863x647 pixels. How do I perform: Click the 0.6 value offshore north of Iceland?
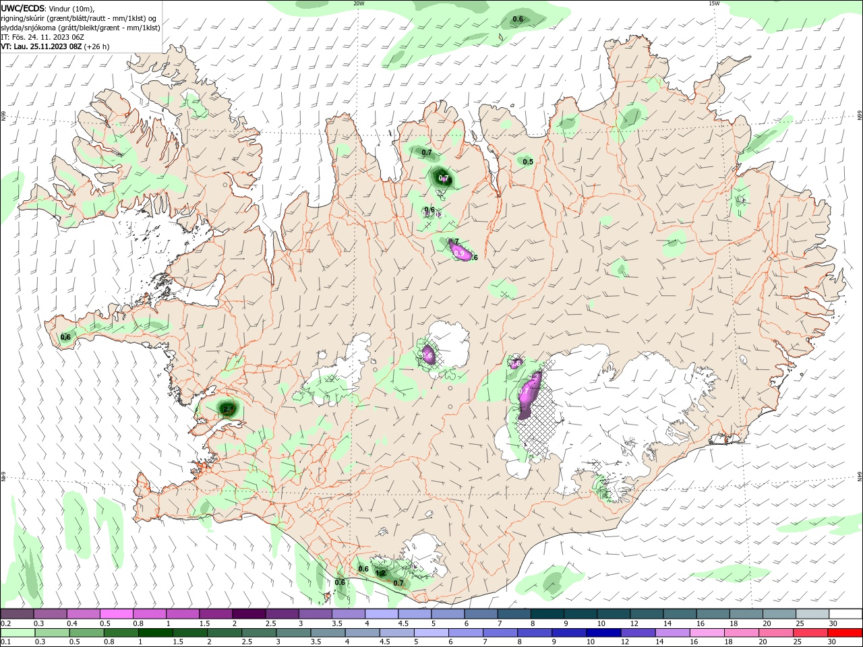point(518,19)
